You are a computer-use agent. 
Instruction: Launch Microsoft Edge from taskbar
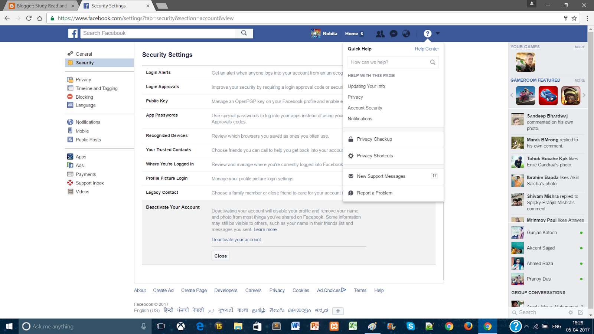[200, 326]
